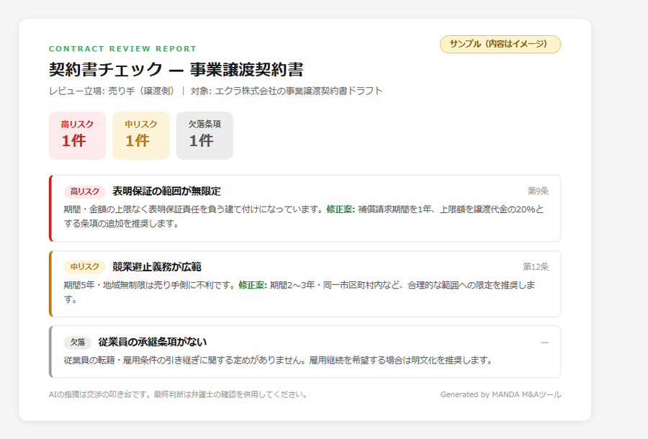Click the Generated by MANDA M&Aツール footer
This screenshot has width=648, height=439.
click(500, 394)
